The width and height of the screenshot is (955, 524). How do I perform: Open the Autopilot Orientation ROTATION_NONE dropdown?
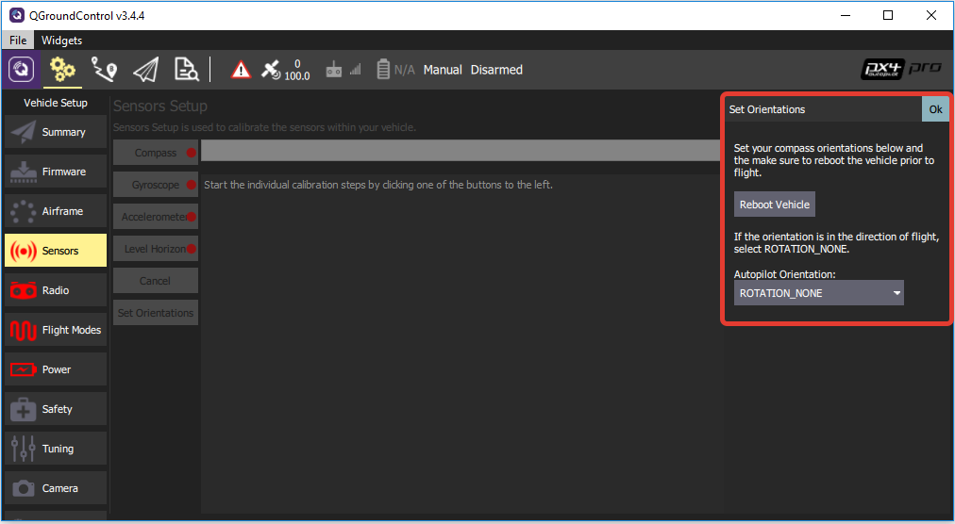(818, 293)
